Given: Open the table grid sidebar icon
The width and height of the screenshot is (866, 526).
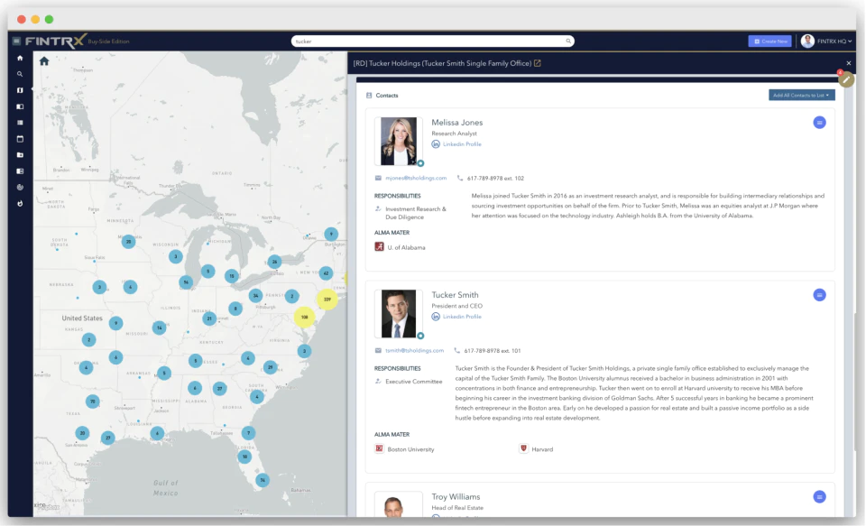Looking at the screenshot, I should (x=20, y=123).
